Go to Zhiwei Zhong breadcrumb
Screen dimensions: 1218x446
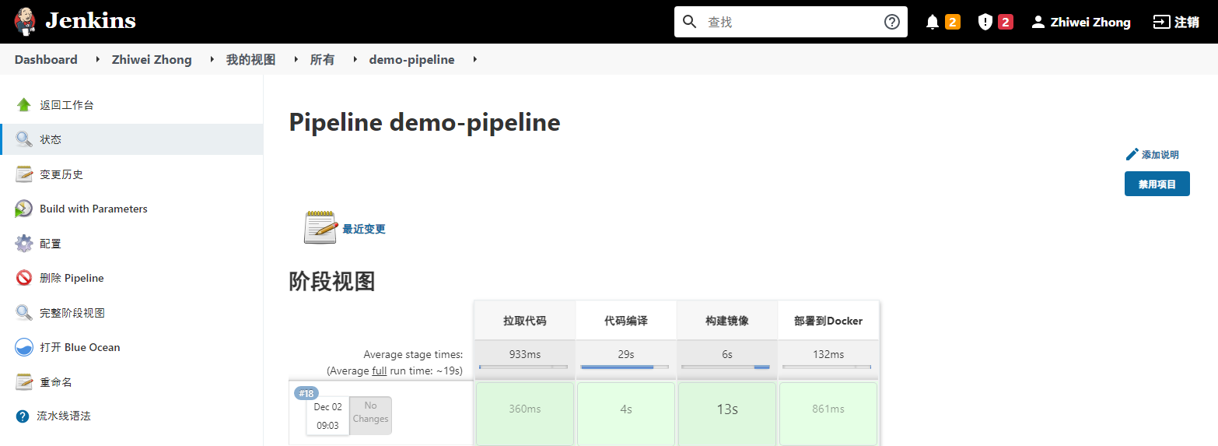[x=152, y=59]
